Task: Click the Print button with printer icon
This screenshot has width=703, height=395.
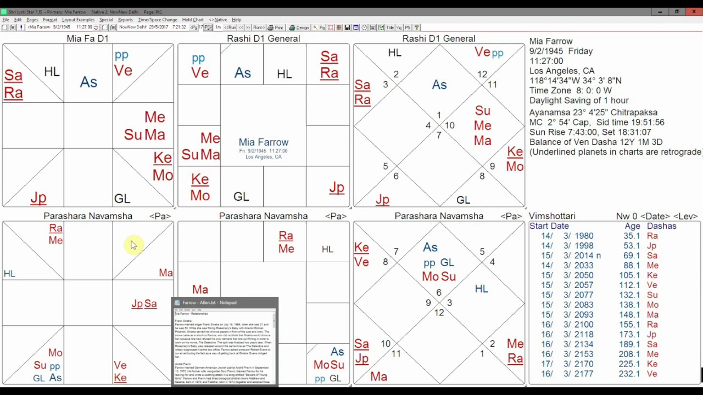Action: coord(276,27)
